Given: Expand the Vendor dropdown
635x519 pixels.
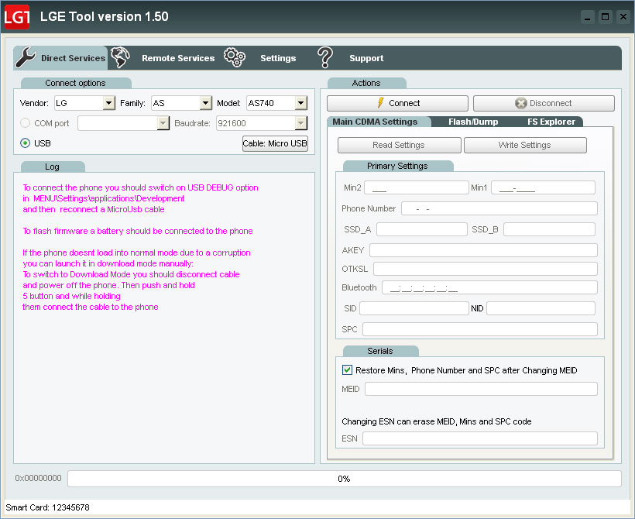Looking at the screenshot, I should tap(108, 103).
